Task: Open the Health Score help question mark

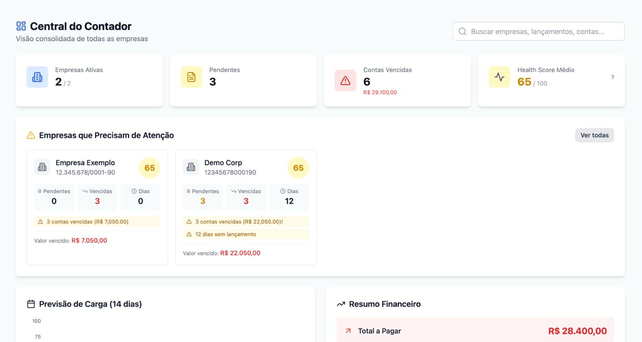Action: click(x=612, y=77)
